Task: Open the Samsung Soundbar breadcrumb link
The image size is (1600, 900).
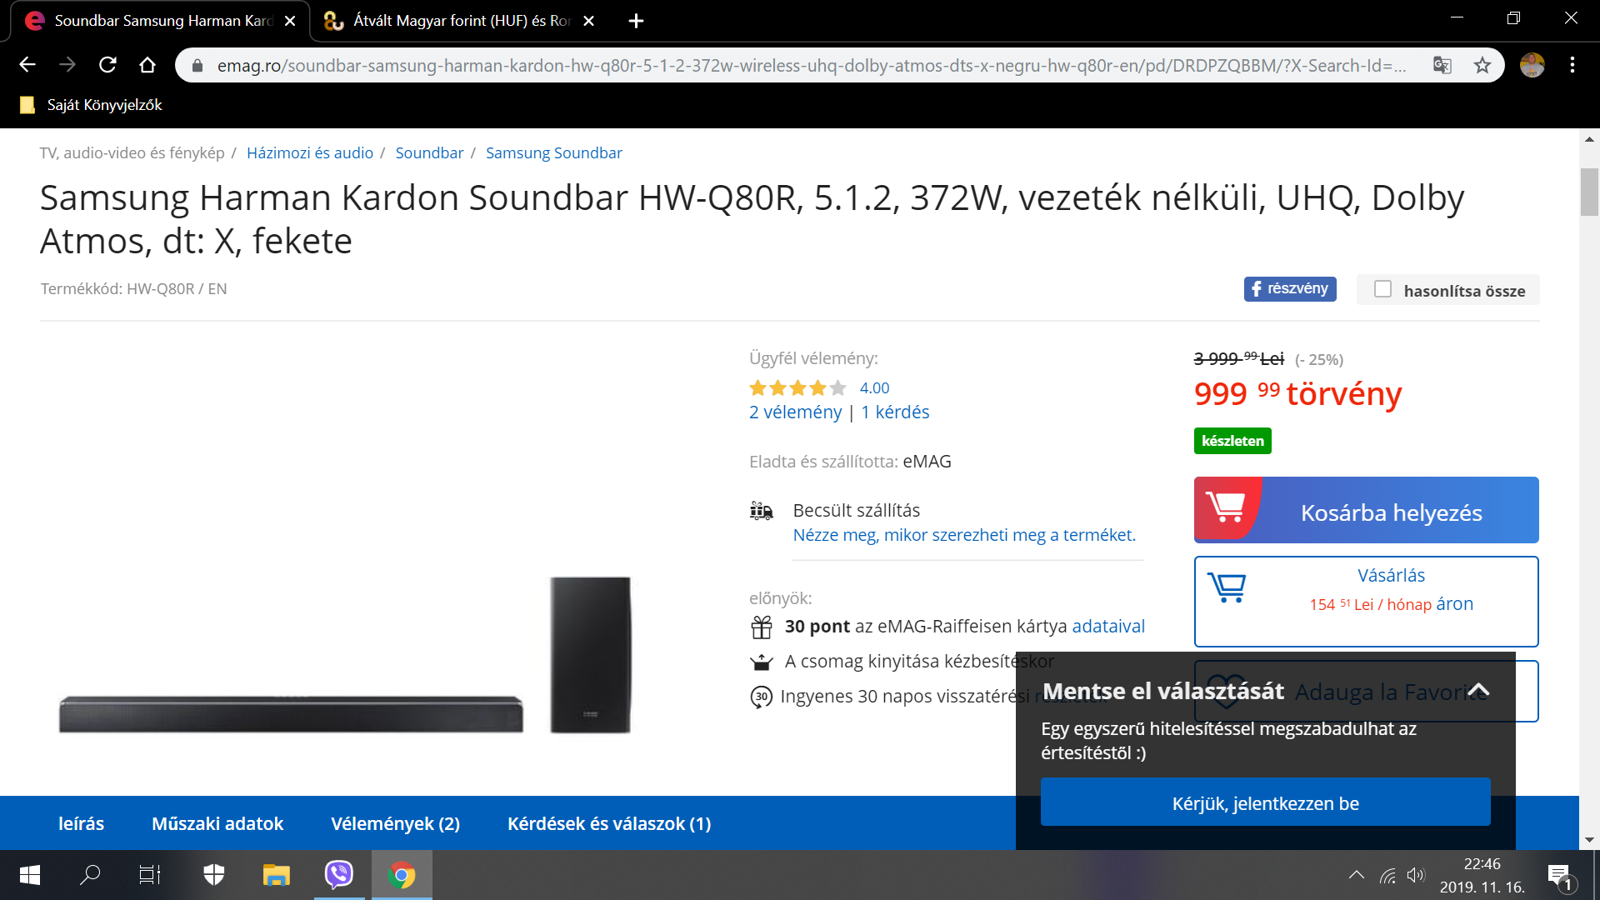Action: click(x=554, y=153)
